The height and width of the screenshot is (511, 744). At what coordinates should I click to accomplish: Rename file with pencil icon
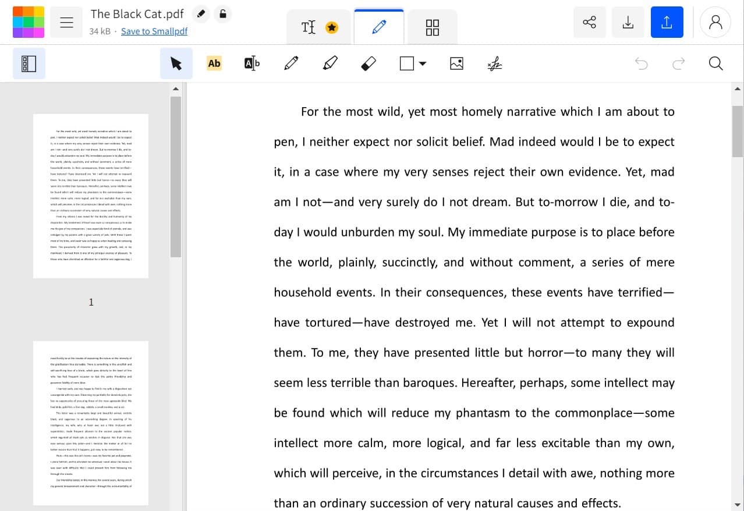pos(201,13)
